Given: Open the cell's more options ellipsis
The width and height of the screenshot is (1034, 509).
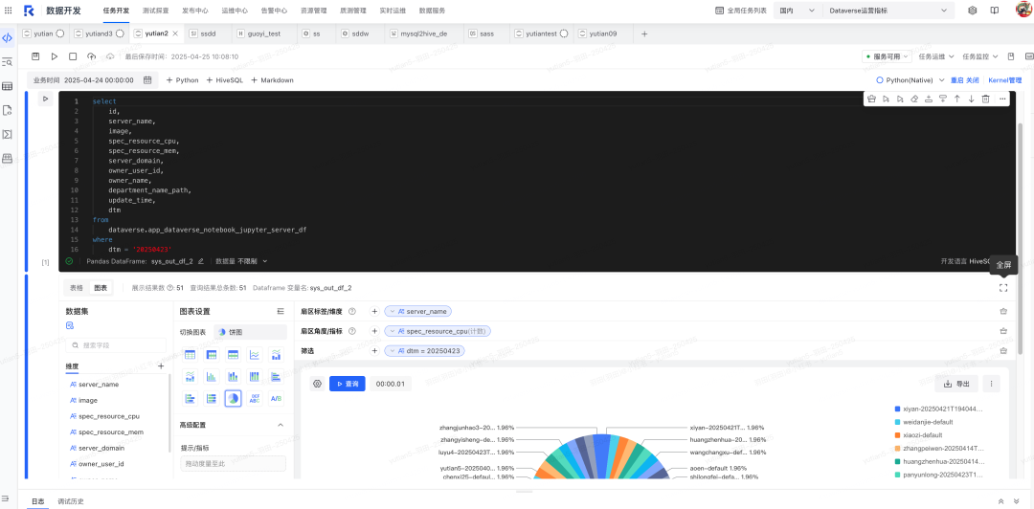Looking at the screenshot, I should pyautogui.click(x=1002, y=99).
